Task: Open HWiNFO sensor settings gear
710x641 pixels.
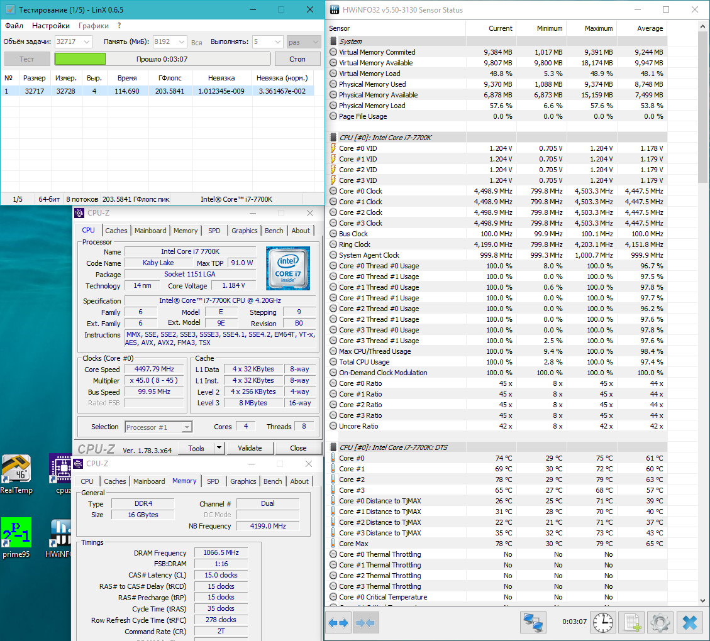Action: [x=660, y=623]
